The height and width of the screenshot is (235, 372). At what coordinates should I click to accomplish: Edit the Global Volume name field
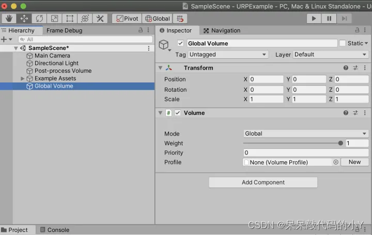[262, 43]
